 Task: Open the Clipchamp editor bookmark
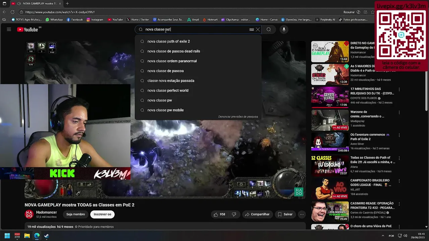tap(236, 20)
